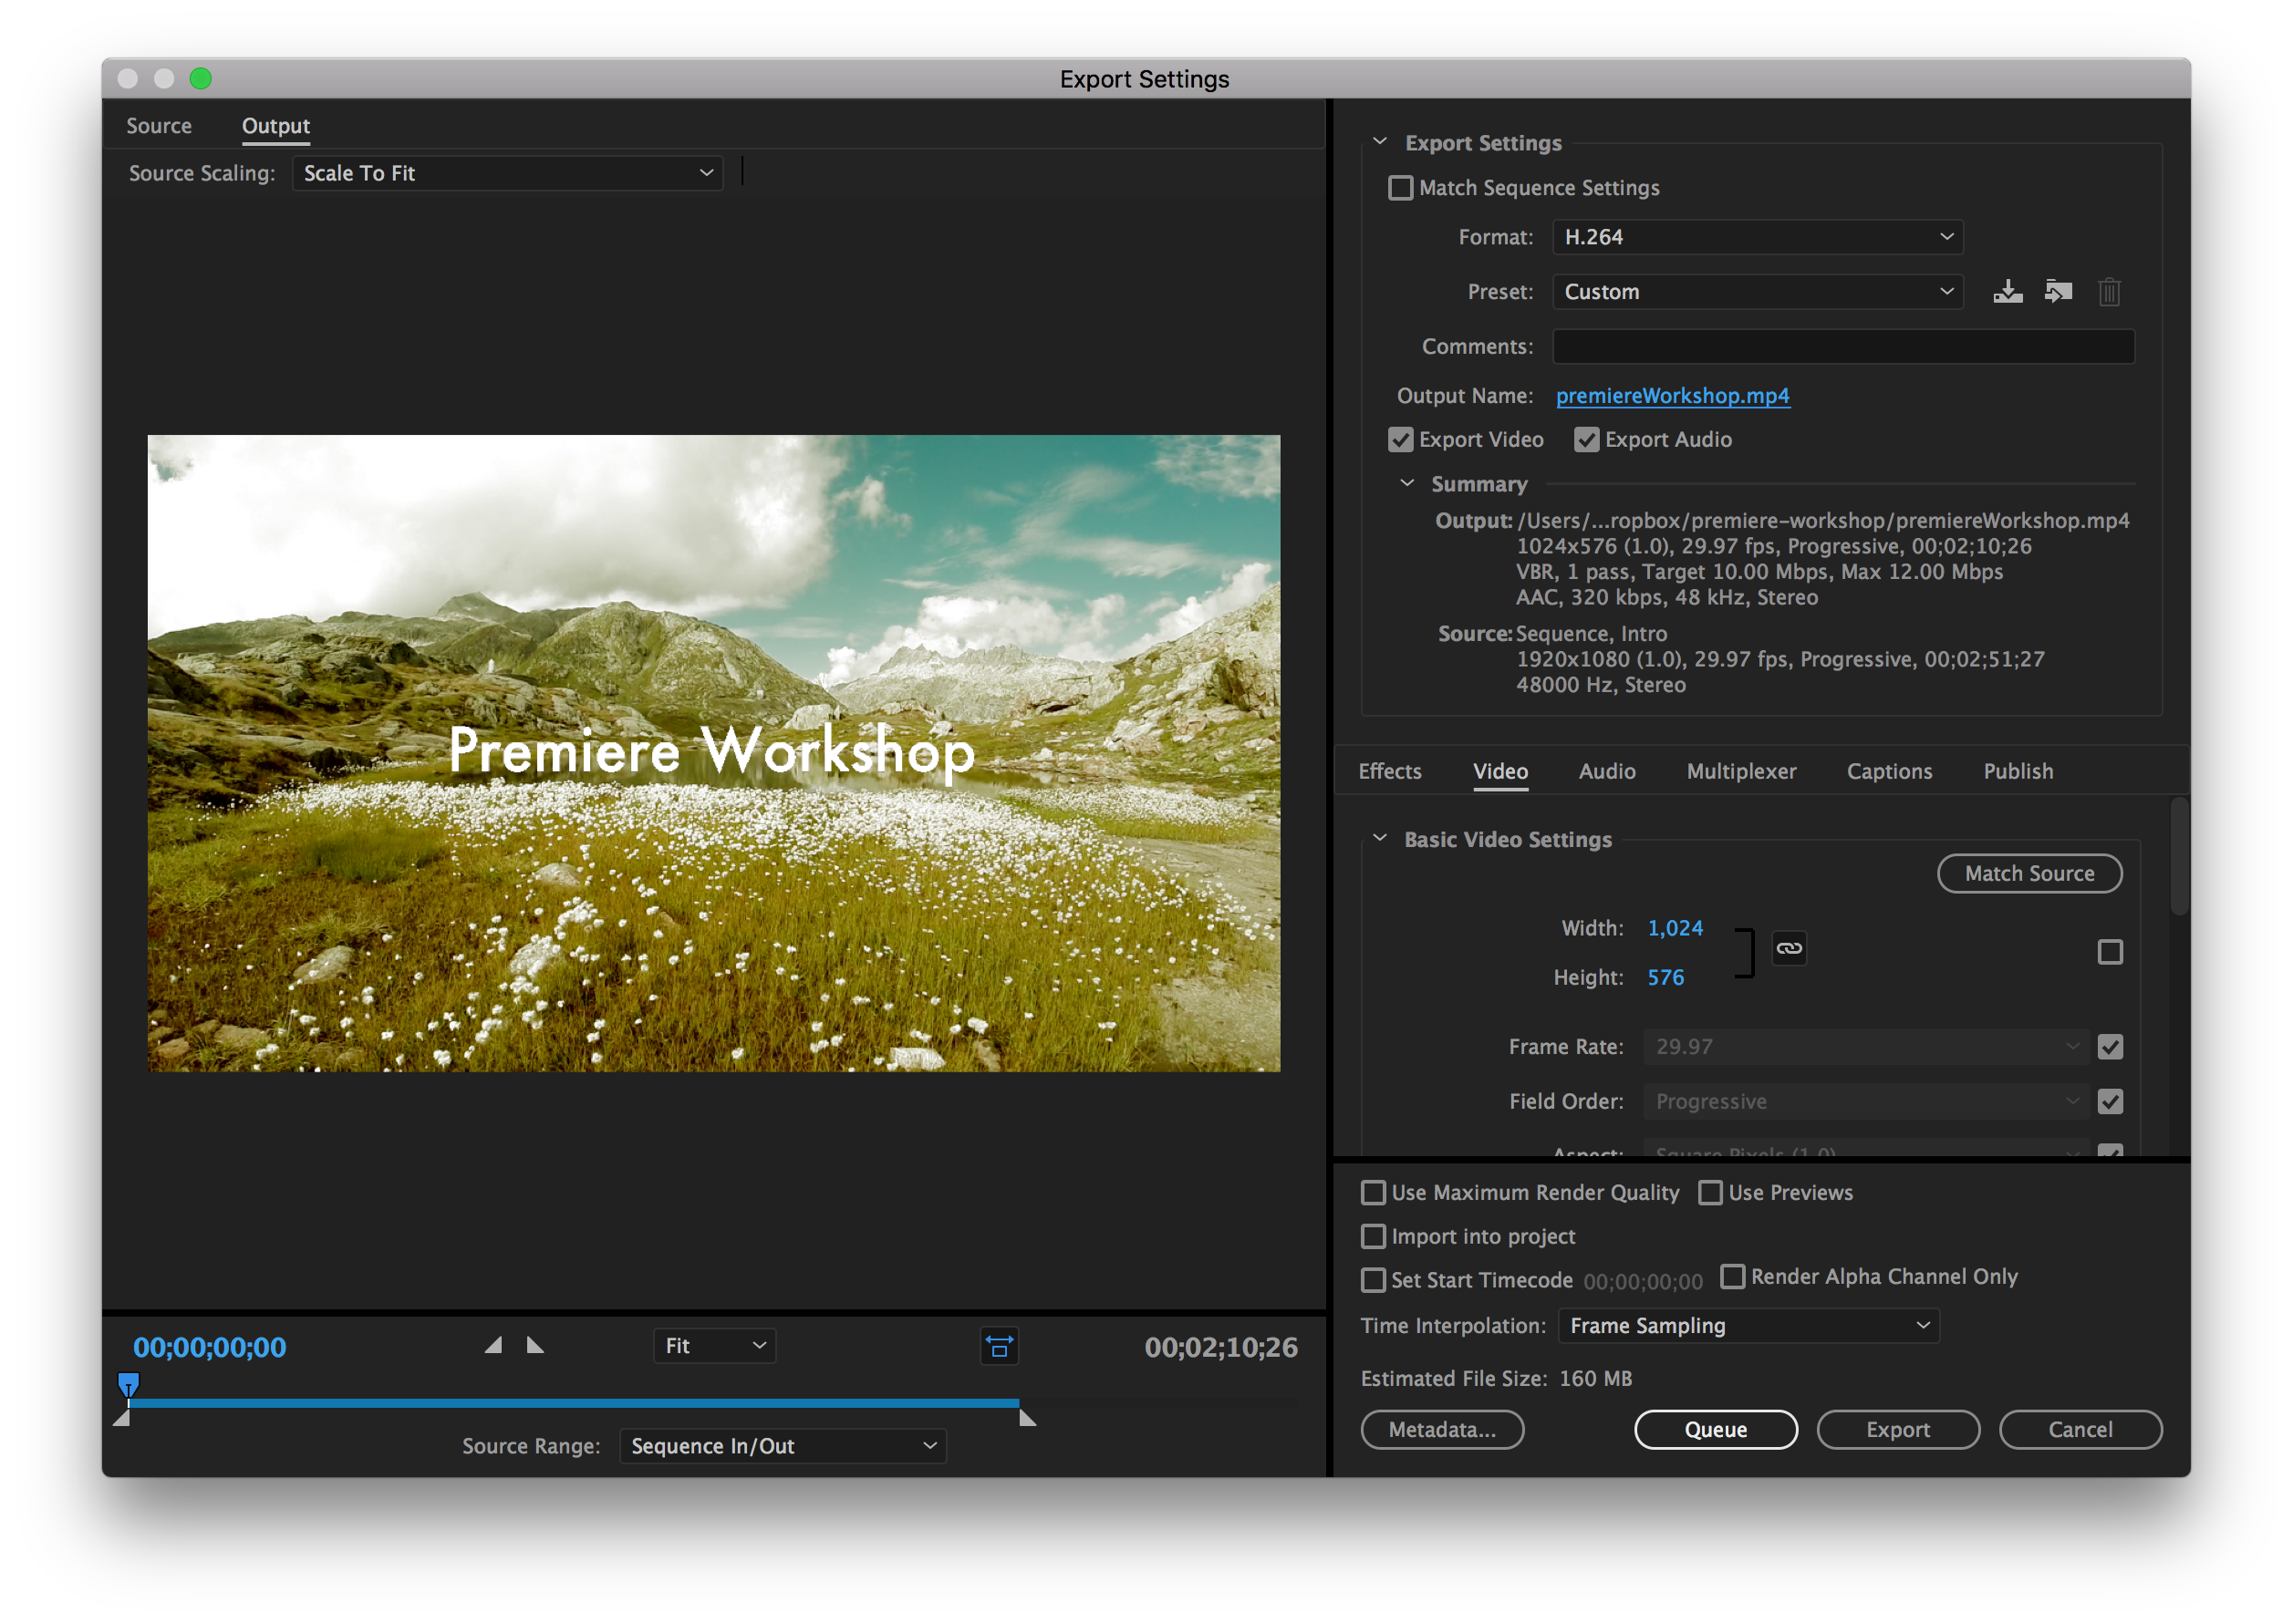Toggle the crop output proportions icon

(999, 1346)
